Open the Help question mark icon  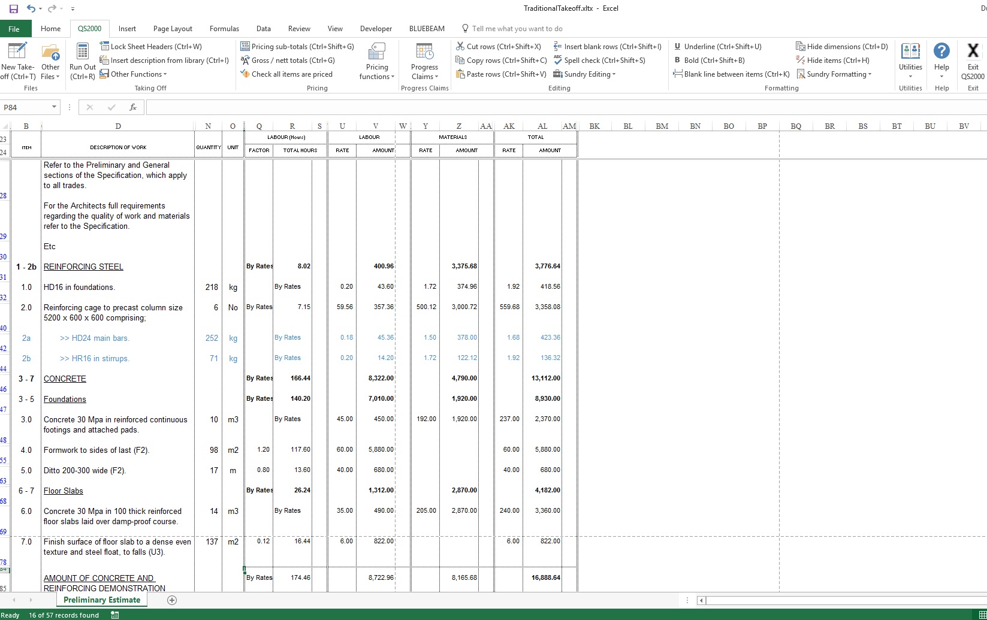tap(941, 52)
